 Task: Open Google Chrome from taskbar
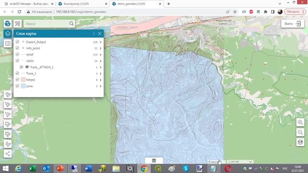click(144, 169)
